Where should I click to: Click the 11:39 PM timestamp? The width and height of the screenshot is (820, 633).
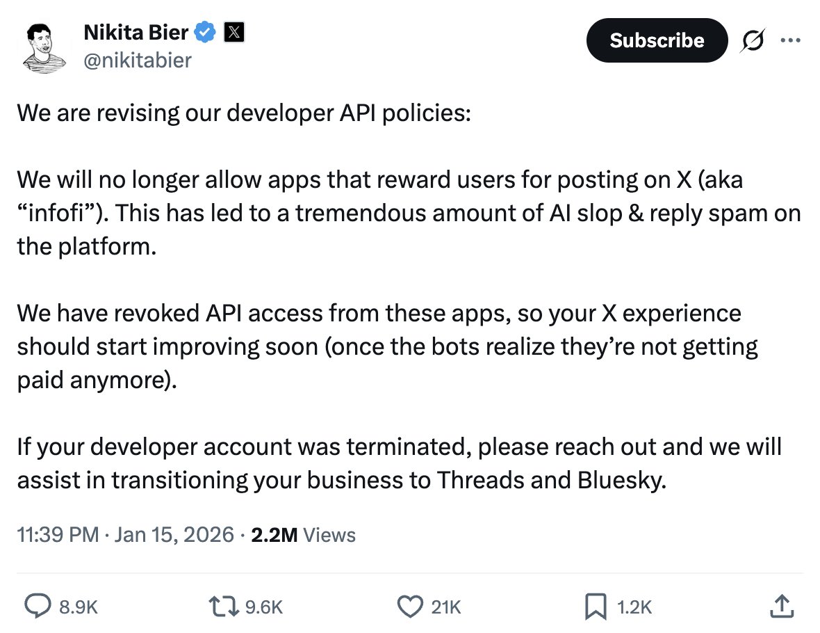(x=58, y=535)
